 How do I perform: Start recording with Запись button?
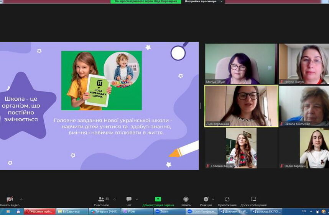tap(186, 199)
